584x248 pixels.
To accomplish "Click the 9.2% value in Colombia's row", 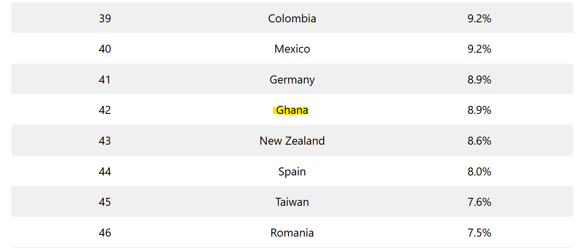I will (x=479, y=19).
